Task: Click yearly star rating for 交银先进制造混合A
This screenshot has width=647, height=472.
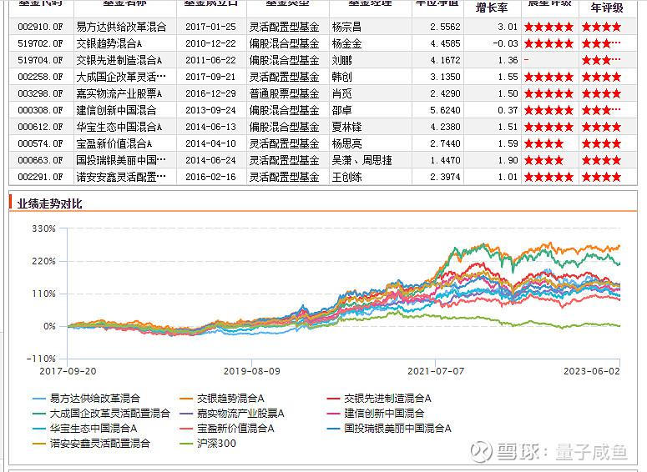Action: tap(601, 61)
